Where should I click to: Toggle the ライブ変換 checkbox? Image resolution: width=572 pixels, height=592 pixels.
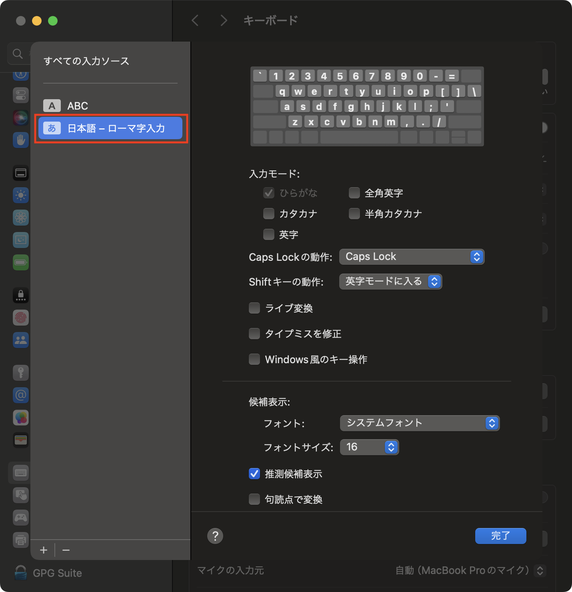254,308
